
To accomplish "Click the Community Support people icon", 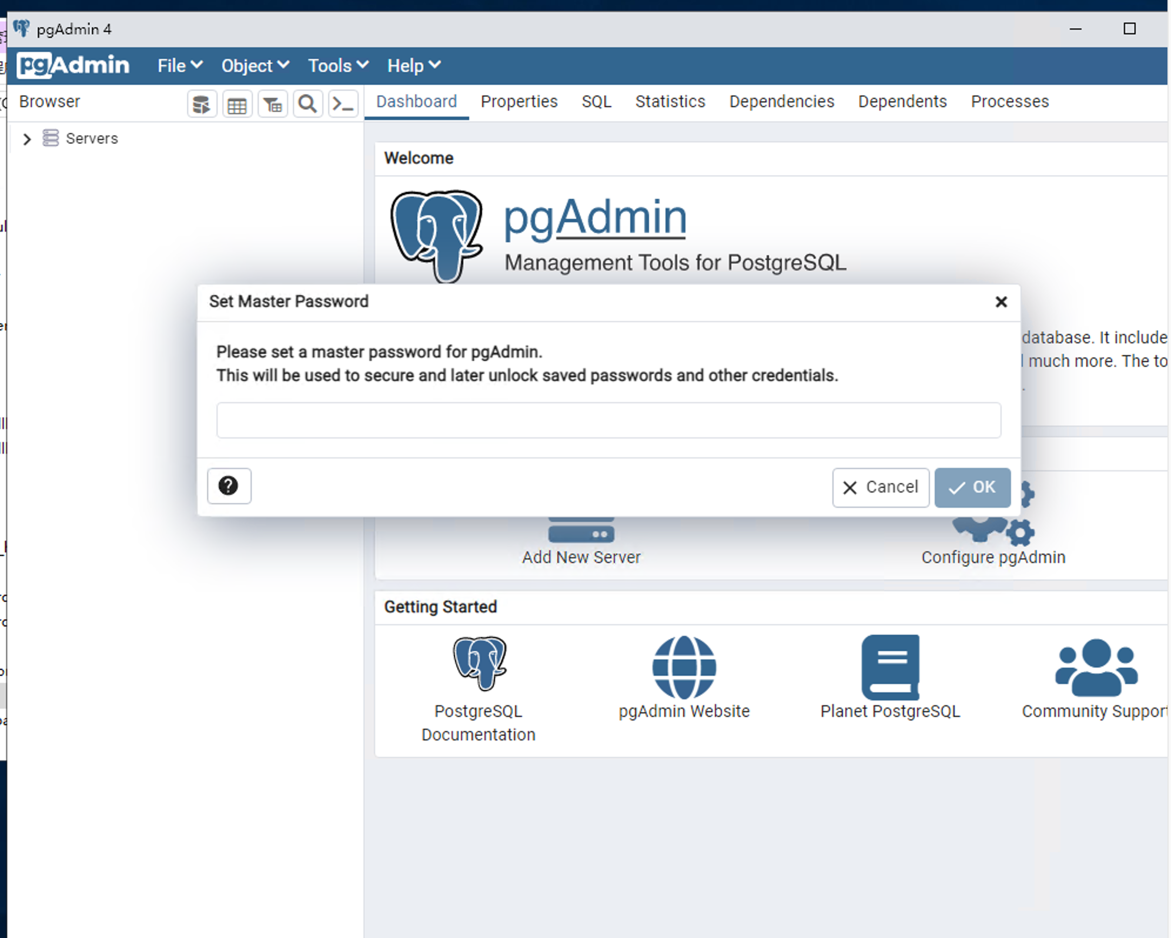I will click(1096, 667).
